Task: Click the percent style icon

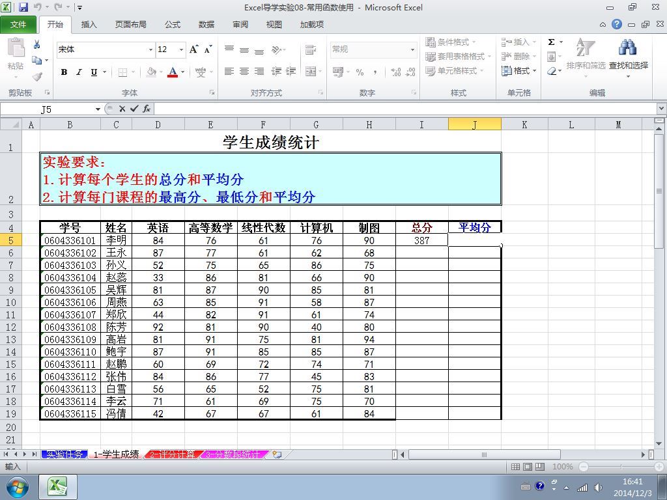Action: coord(360,72)
